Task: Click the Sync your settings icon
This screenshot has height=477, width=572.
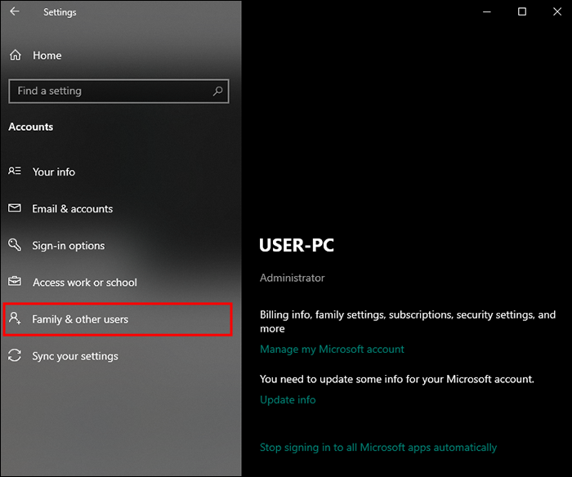Action: tap(15, 356)
